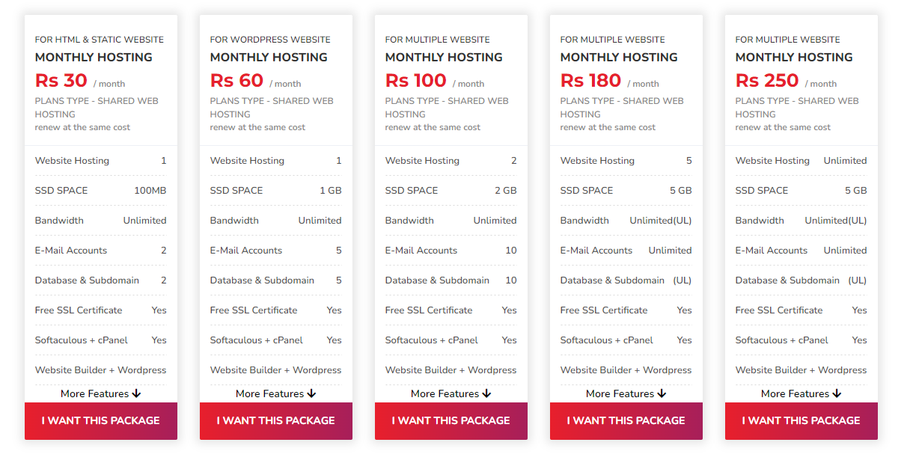Click the Rs 30 price text

pos(61,80)
